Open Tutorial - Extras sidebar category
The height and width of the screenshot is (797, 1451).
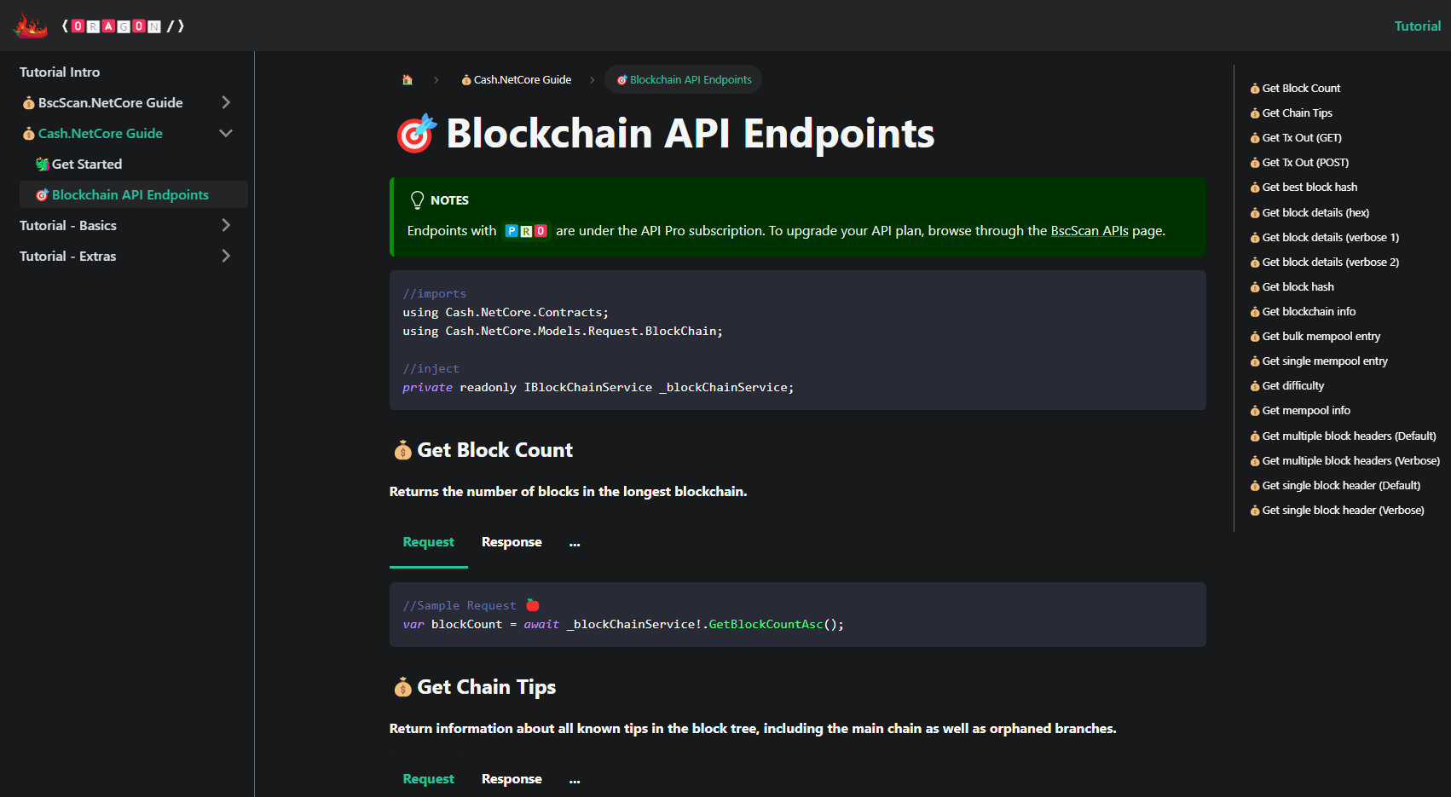coord(68,257)
